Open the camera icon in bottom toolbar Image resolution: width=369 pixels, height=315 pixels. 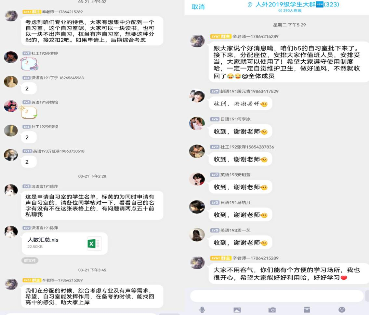pyautogui.click(x=272, y=309)
